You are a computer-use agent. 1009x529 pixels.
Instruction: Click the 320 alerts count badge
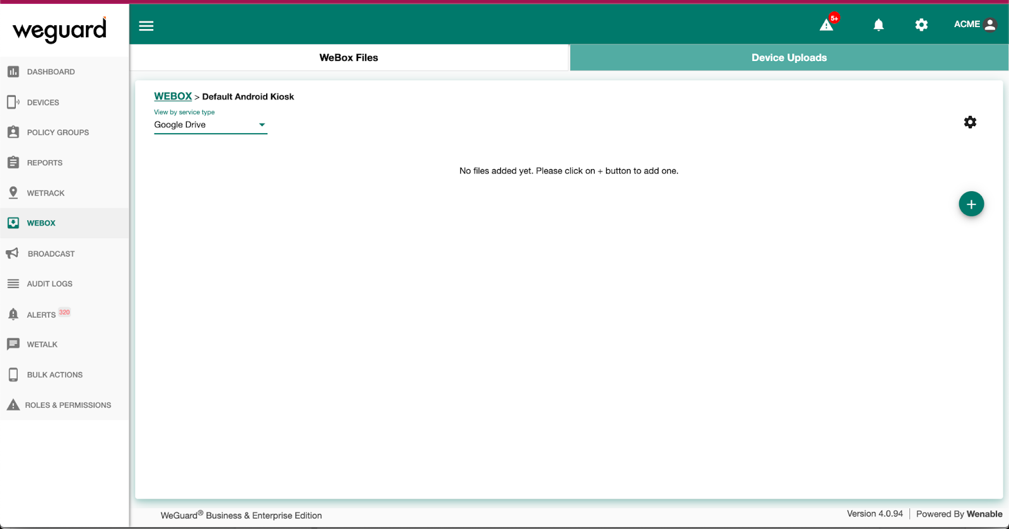64,312
